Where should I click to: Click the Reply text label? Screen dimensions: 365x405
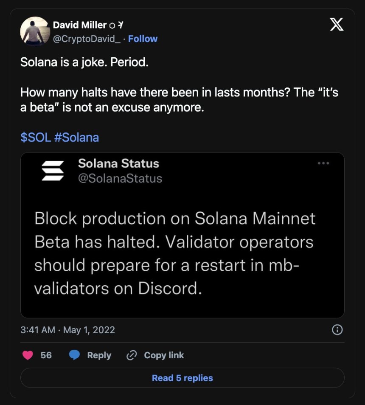[x=99, y=355]
